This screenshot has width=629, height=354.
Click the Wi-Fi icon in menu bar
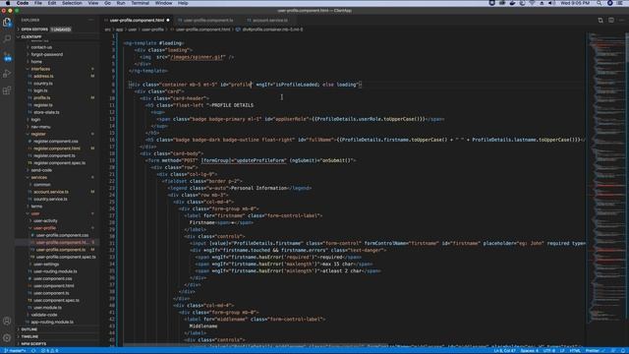533,3
